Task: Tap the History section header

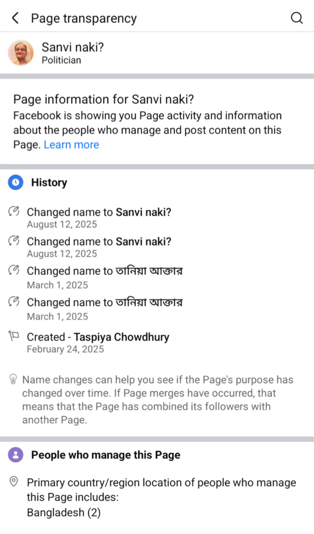Action: 49,183
